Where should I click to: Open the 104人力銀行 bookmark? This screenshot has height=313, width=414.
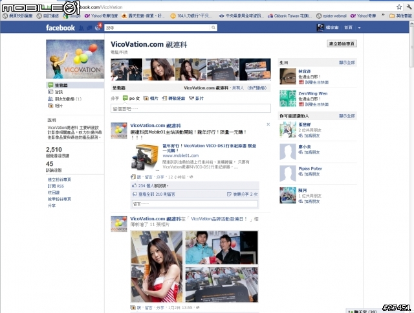tap(191, 16)
